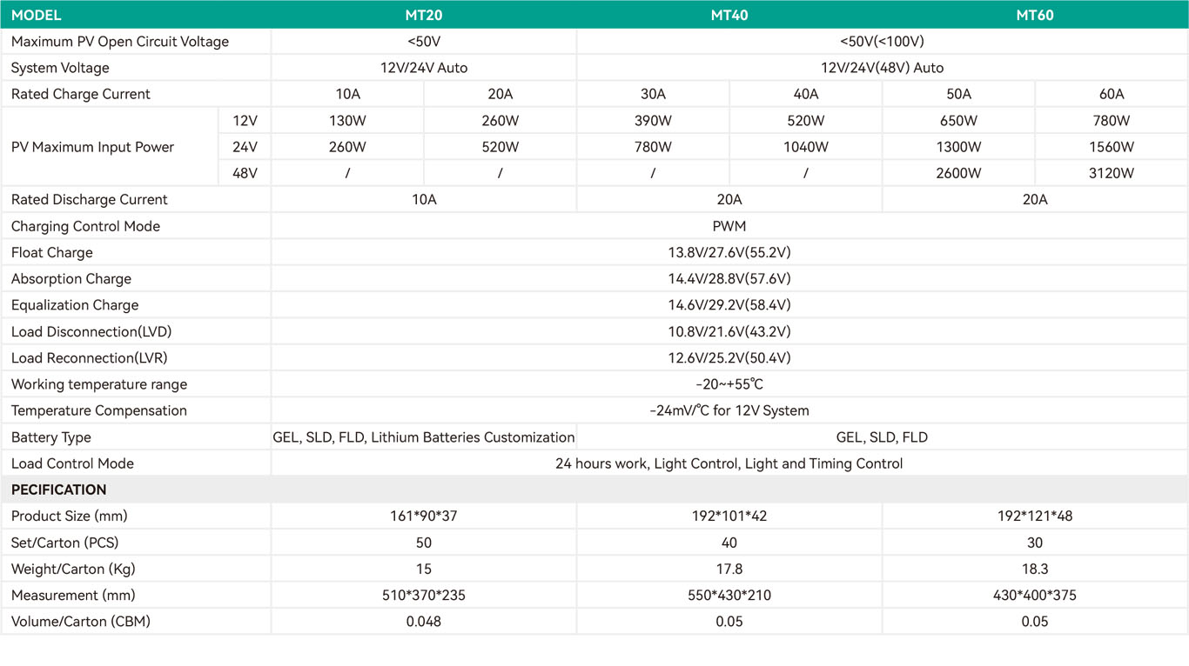Viewport: 1189px width, 666px height.
Task: Click the Rated Charge Current 60A cell
Action: point(1111,93)
